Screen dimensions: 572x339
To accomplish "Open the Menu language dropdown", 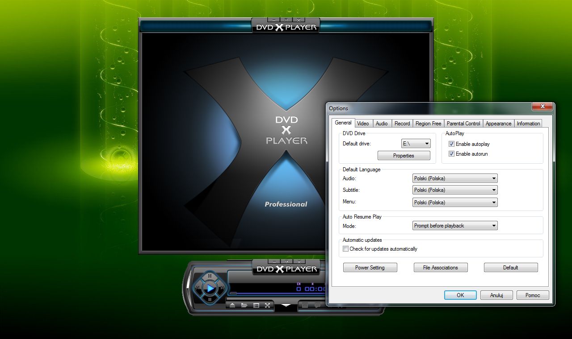I will [455, 203].
